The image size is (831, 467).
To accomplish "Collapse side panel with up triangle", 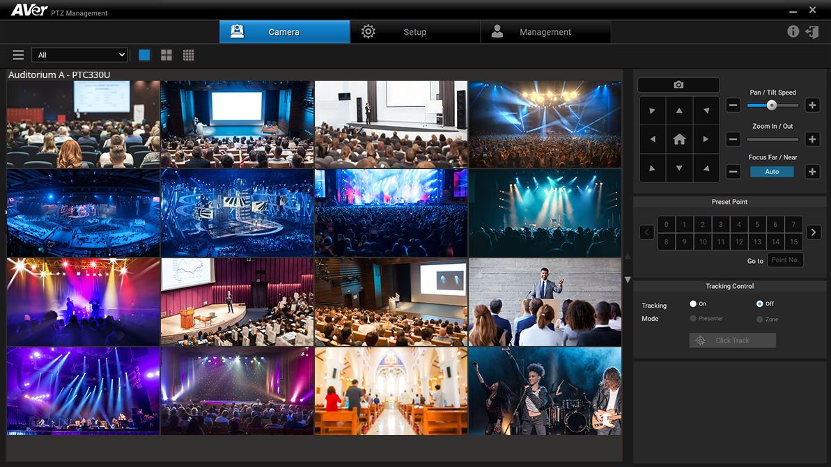I will [x=628, y=256].
